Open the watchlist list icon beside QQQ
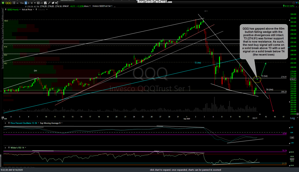The image size is (299, 172). [x=14, y=3]
